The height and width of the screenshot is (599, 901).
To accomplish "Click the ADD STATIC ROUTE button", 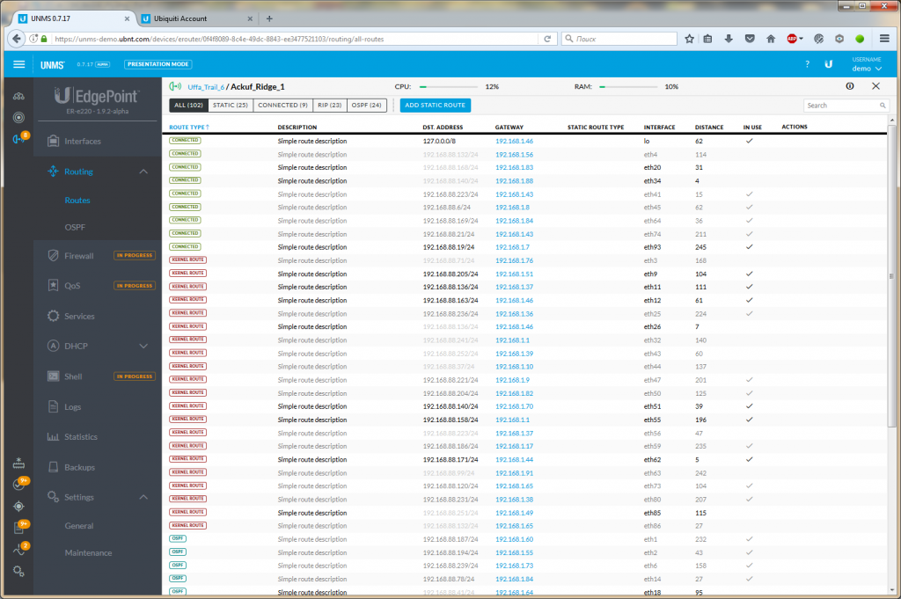I will [x=436, y=105].
